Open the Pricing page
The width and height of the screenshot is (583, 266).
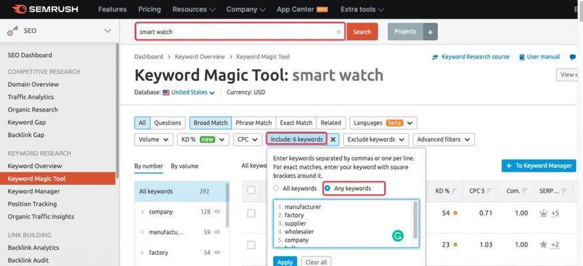click(x=149, y=9)
